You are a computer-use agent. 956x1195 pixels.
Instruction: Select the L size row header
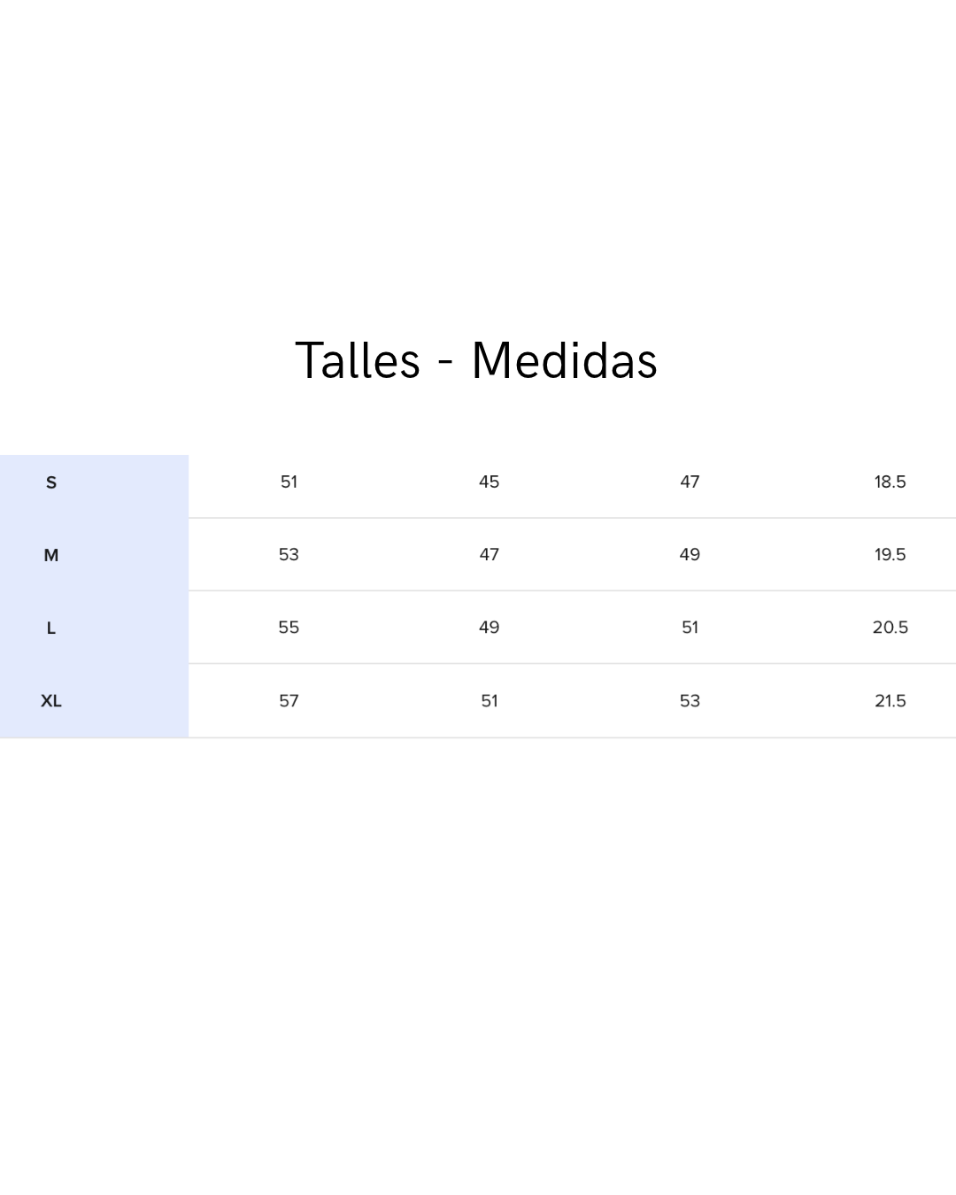pyautogui.click(x=51, y=628)
